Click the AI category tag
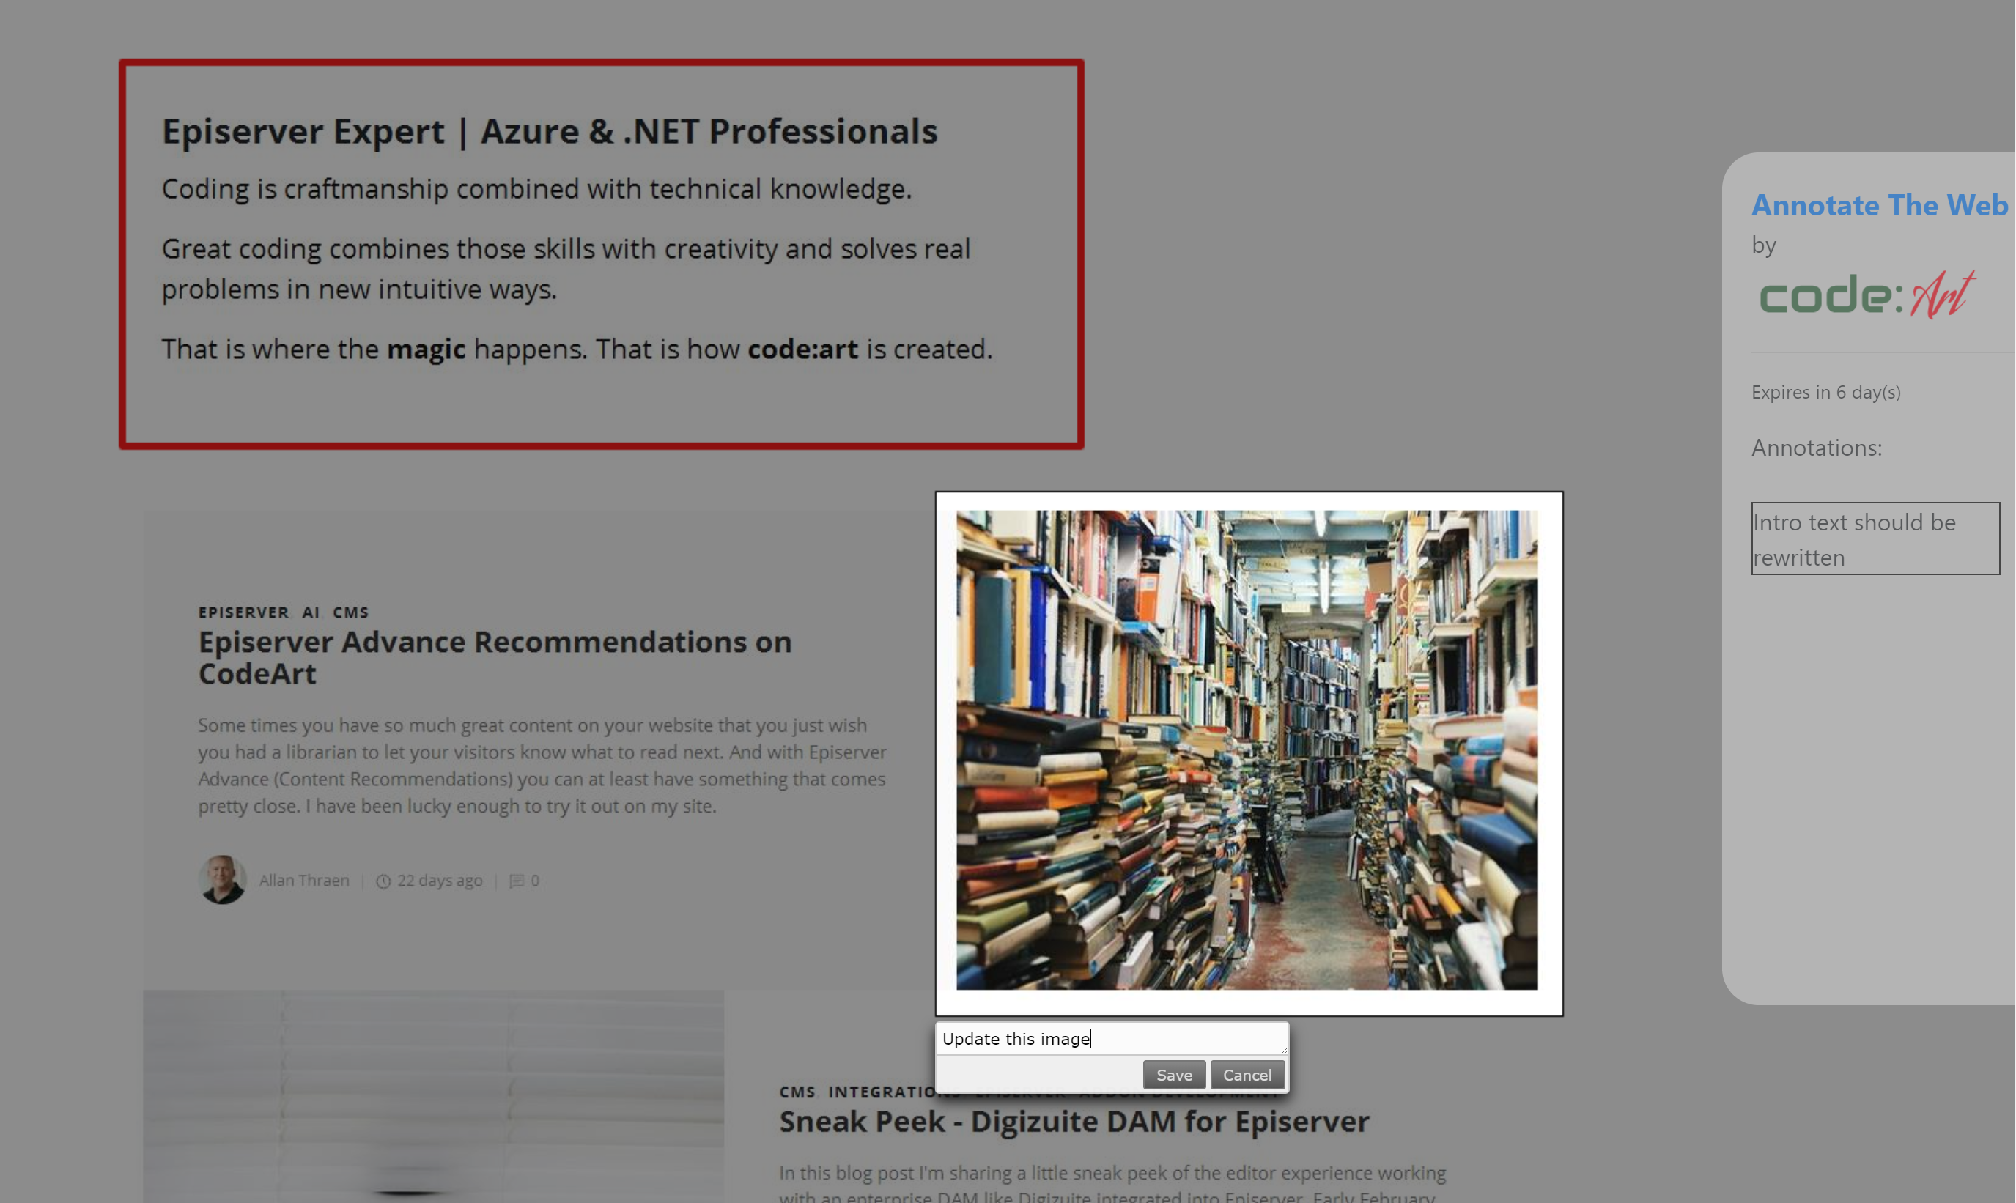 pos(311,612)
